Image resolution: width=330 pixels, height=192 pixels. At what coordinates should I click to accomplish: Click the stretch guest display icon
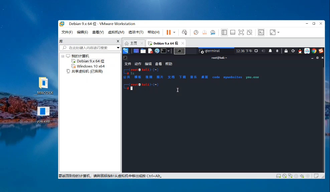(x=273, y=32)
